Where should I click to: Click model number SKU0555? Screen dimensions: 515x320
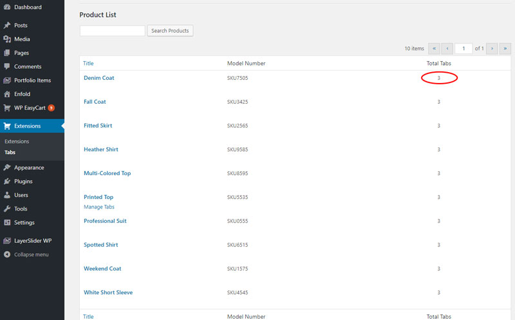click(x=238, y=221)
